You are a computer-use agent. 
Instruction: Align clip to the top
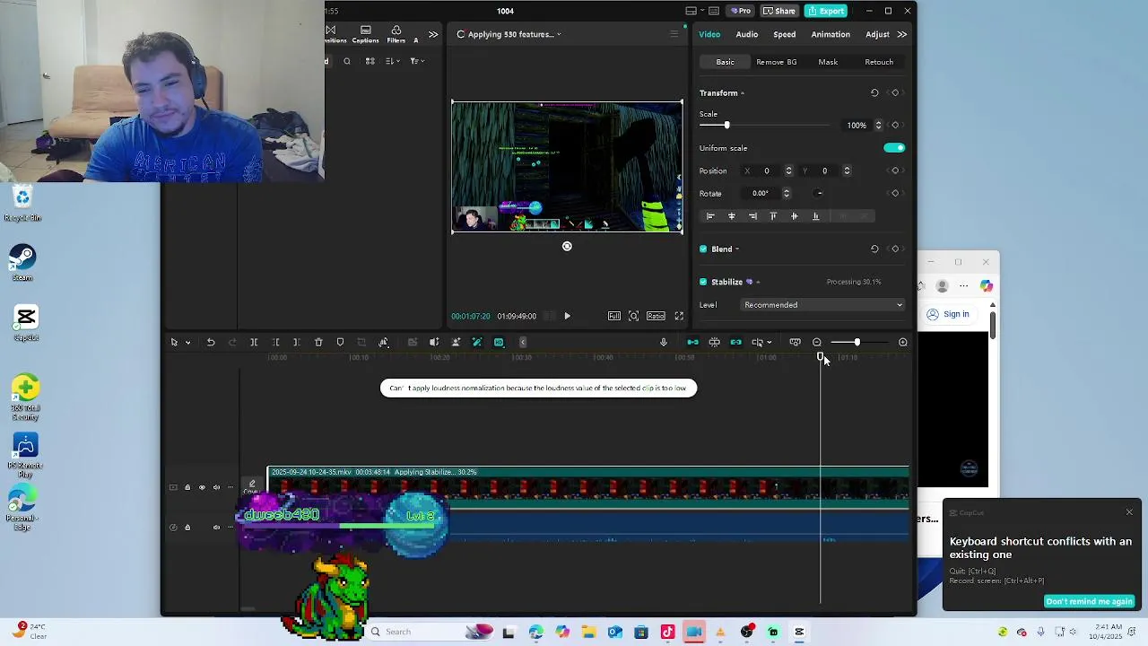point(773,216)
